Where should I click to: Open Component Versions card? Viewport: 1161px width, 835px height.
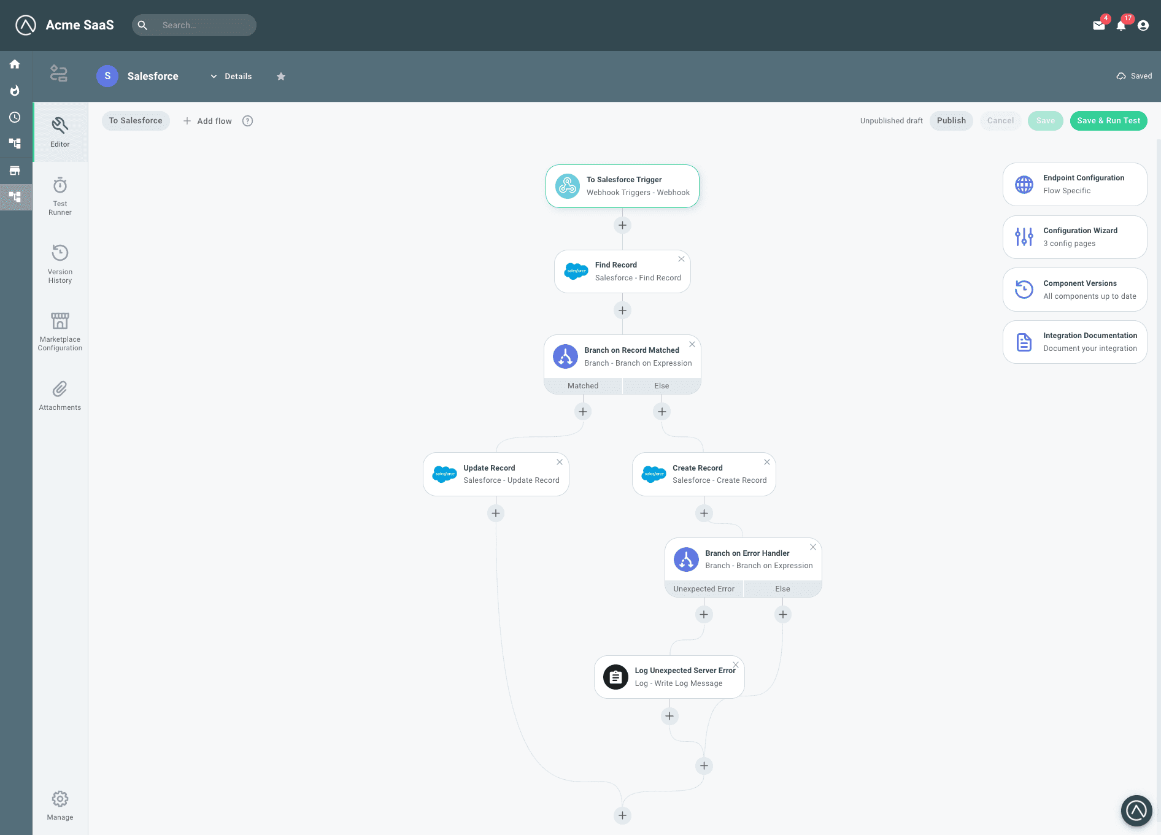coord(1074,290)
